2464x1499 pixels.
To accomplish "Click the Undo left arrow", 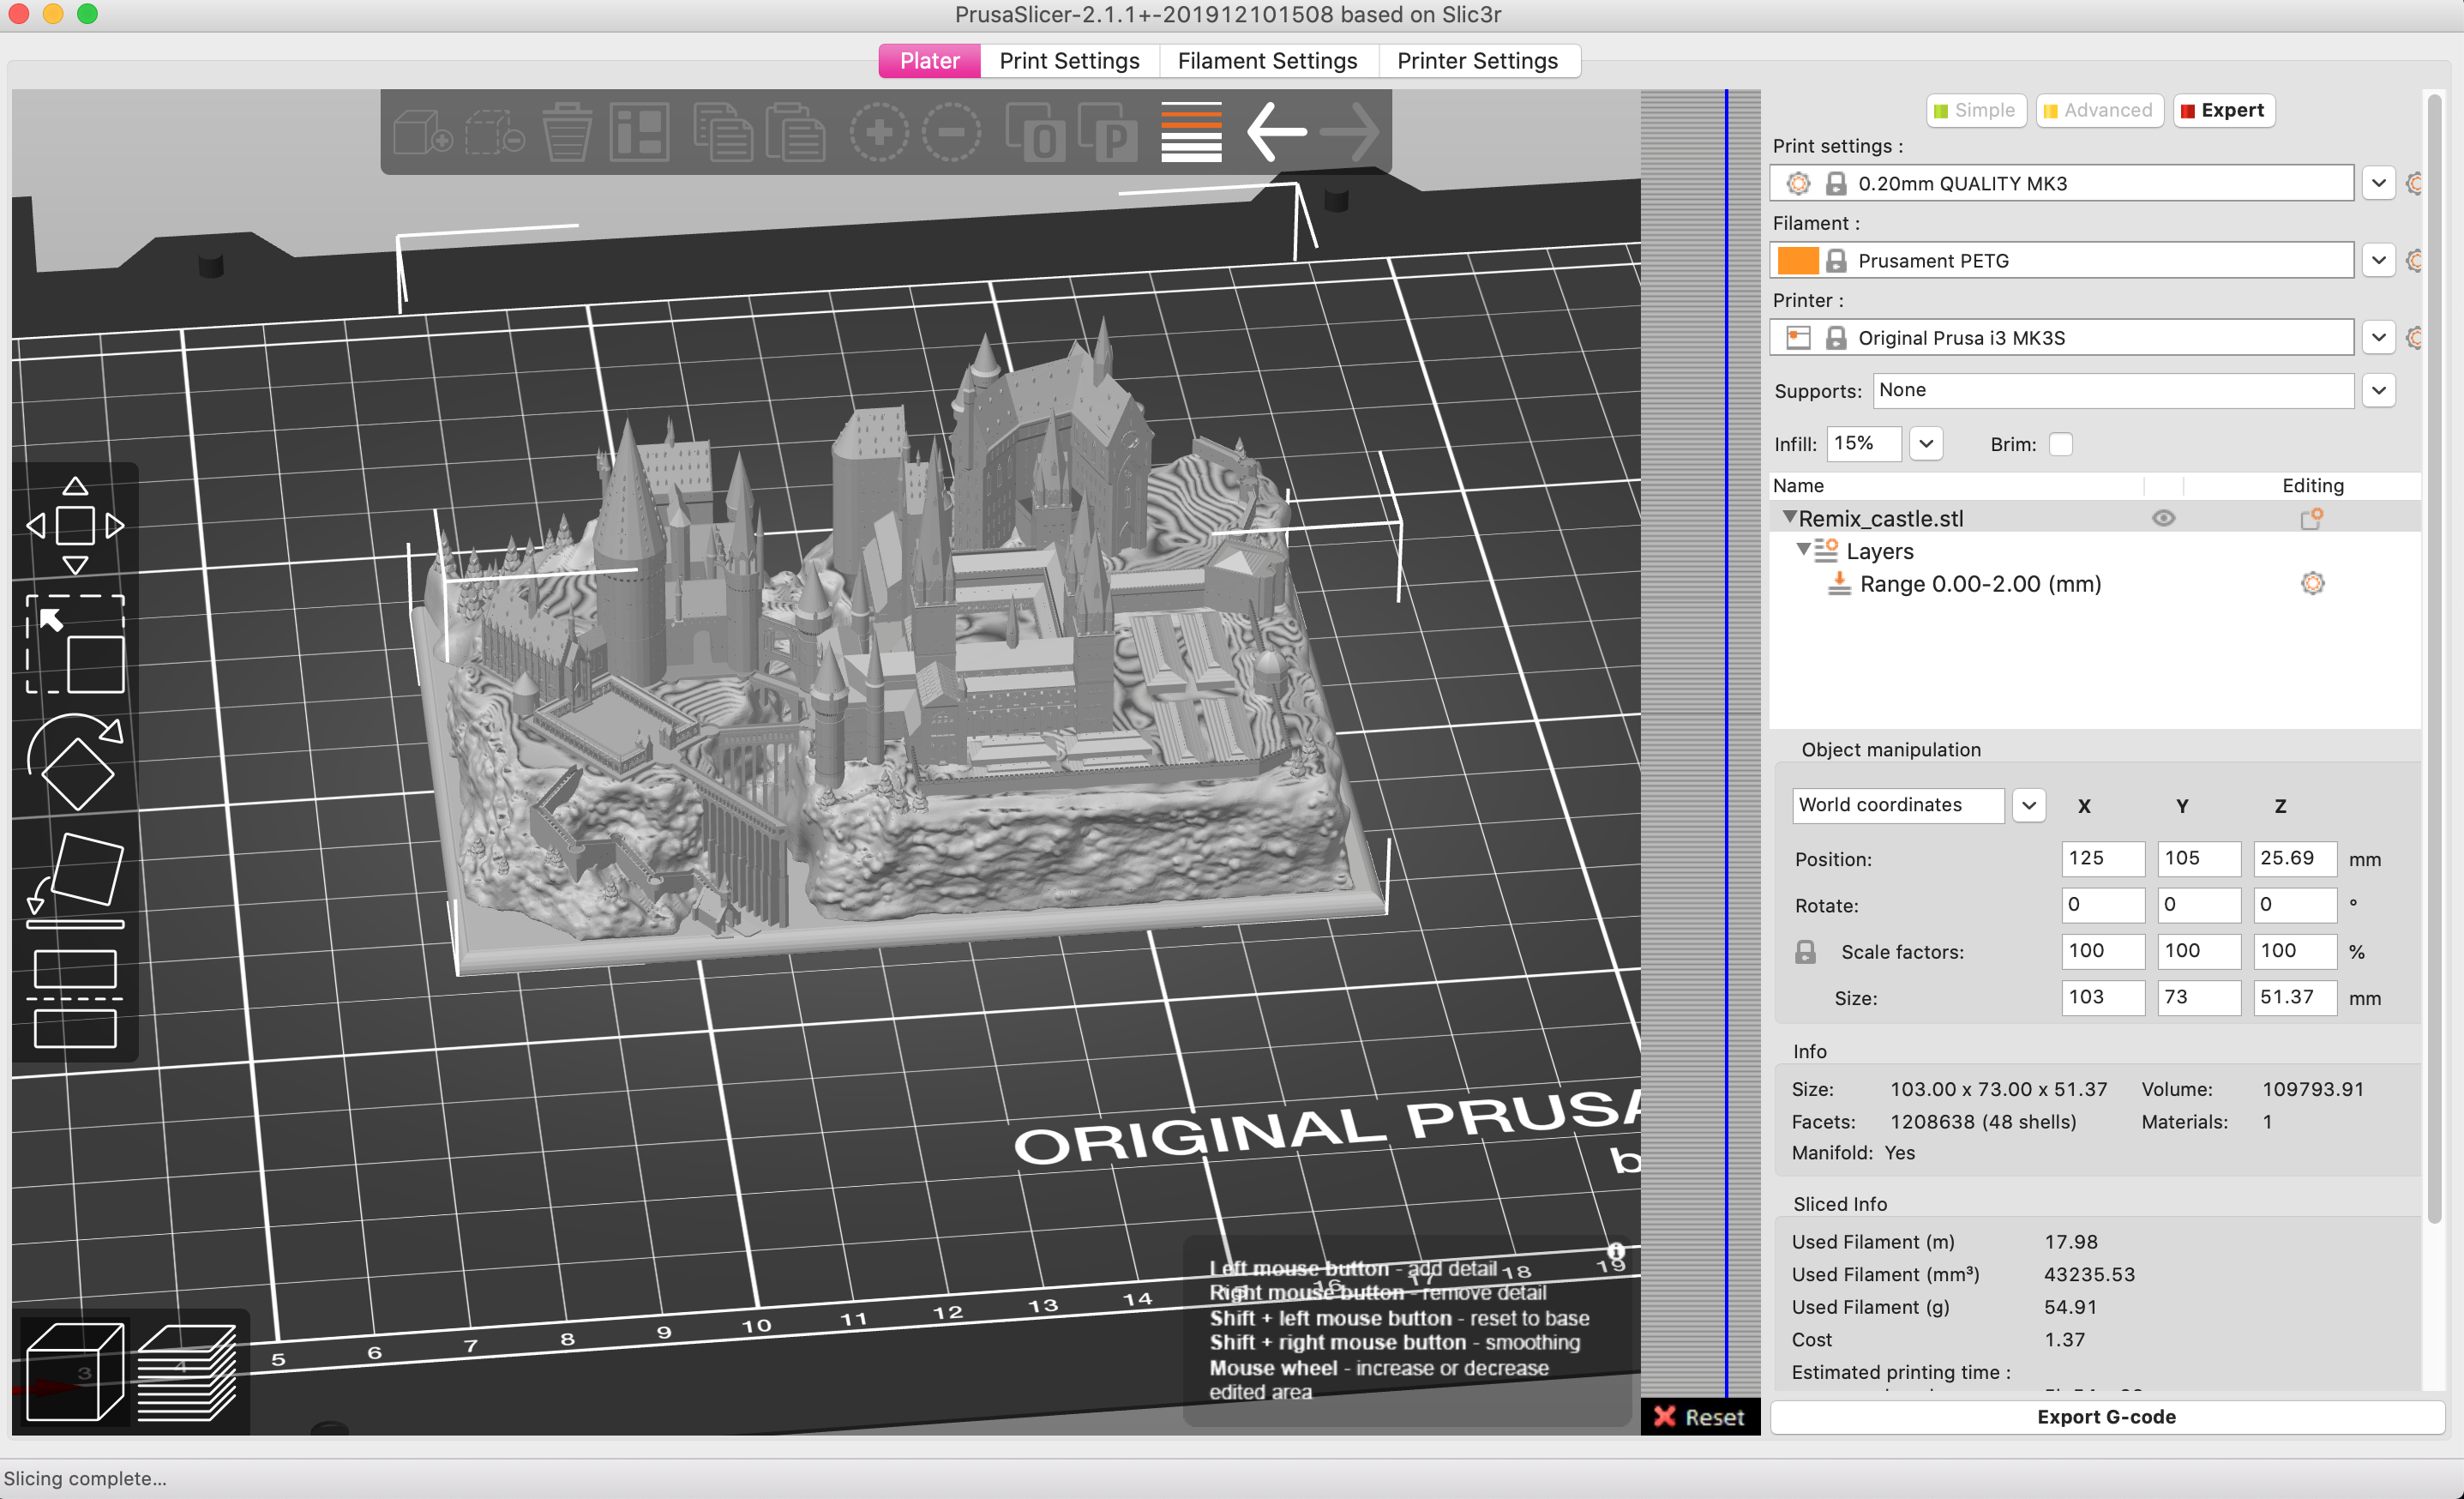I will [x=1276, y=132].
